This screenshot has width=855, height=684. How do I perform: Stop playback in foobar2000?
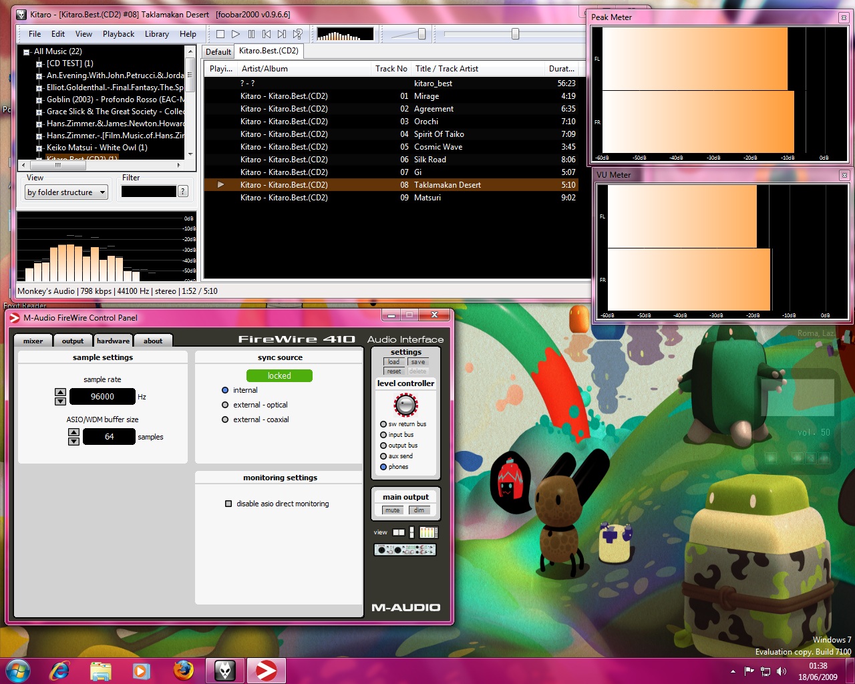click(220, 34)
